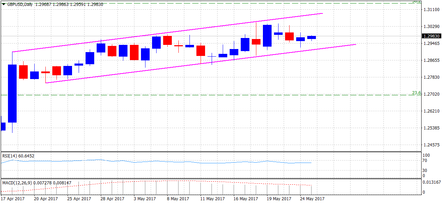Click the 0.013167 MACD scale value
This screenshot has height=203, width=442.
tap(431, 182)
